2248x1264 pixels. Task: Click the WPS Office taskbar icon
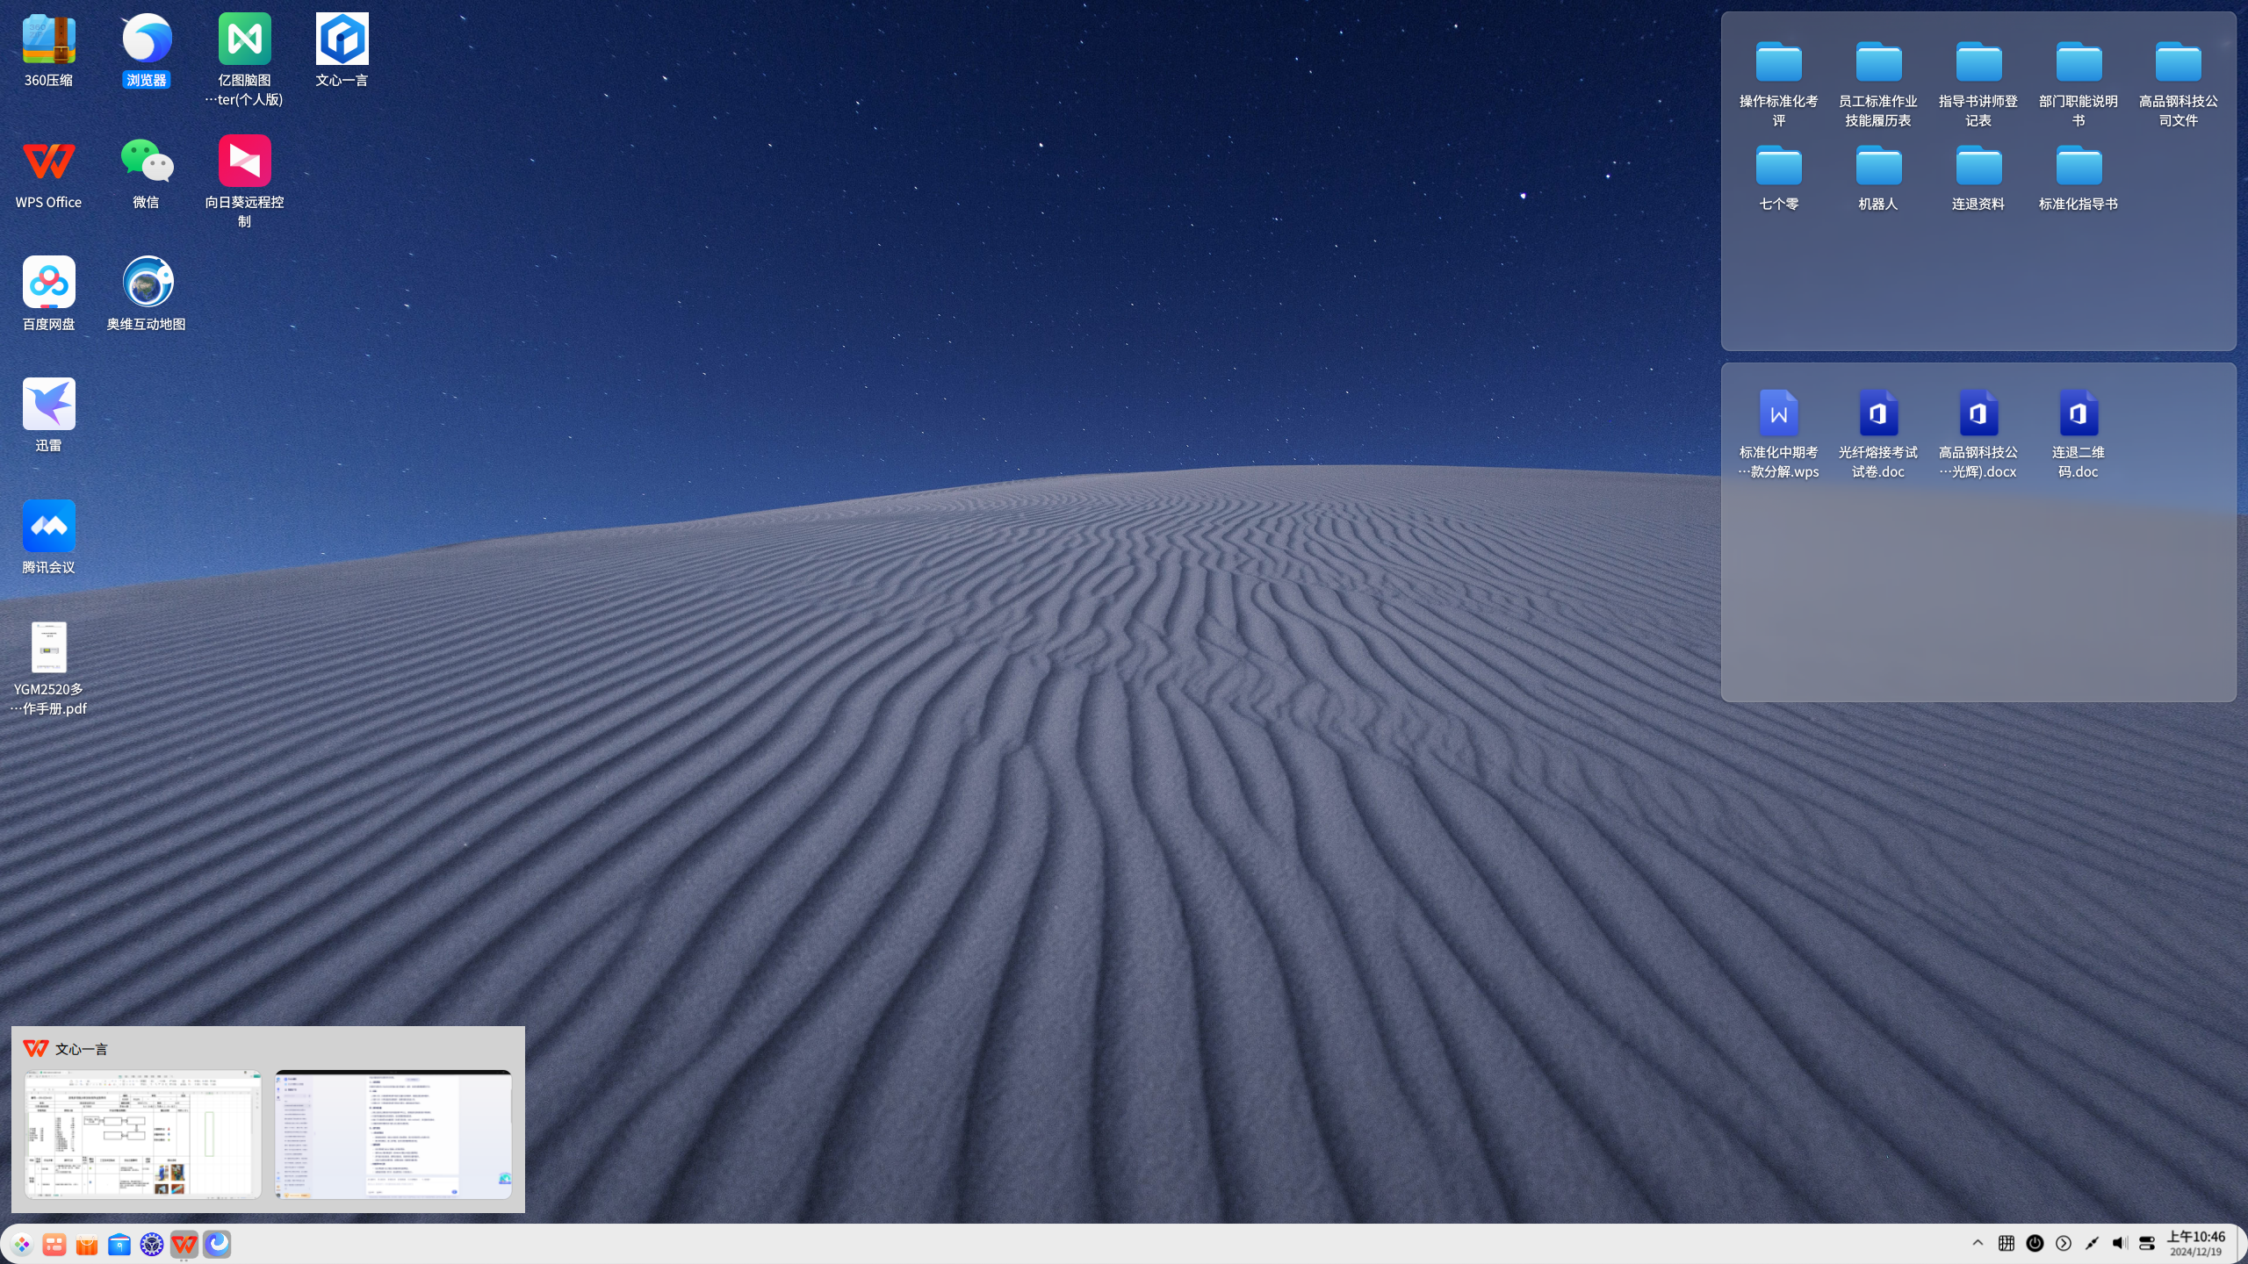tap(184, 1244)
